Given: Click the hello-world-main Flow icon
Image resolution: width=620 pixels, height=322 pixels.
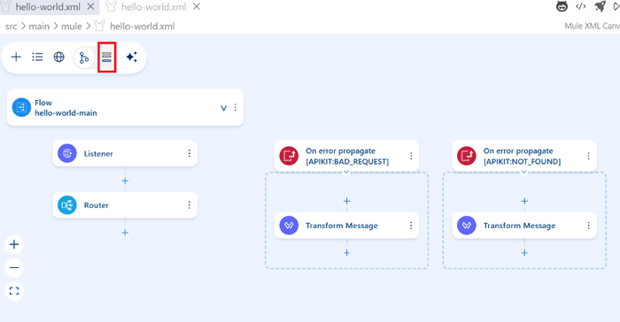Looking at the screenshot, I should (21, 107).
